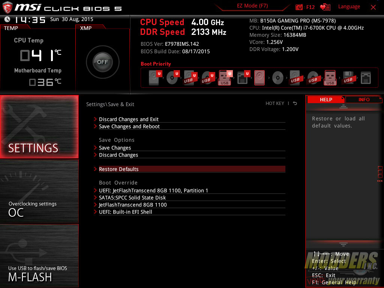This screenshot has height=288, width=384.
Task: Open the Language selector
Action: (x=349, y=7)
